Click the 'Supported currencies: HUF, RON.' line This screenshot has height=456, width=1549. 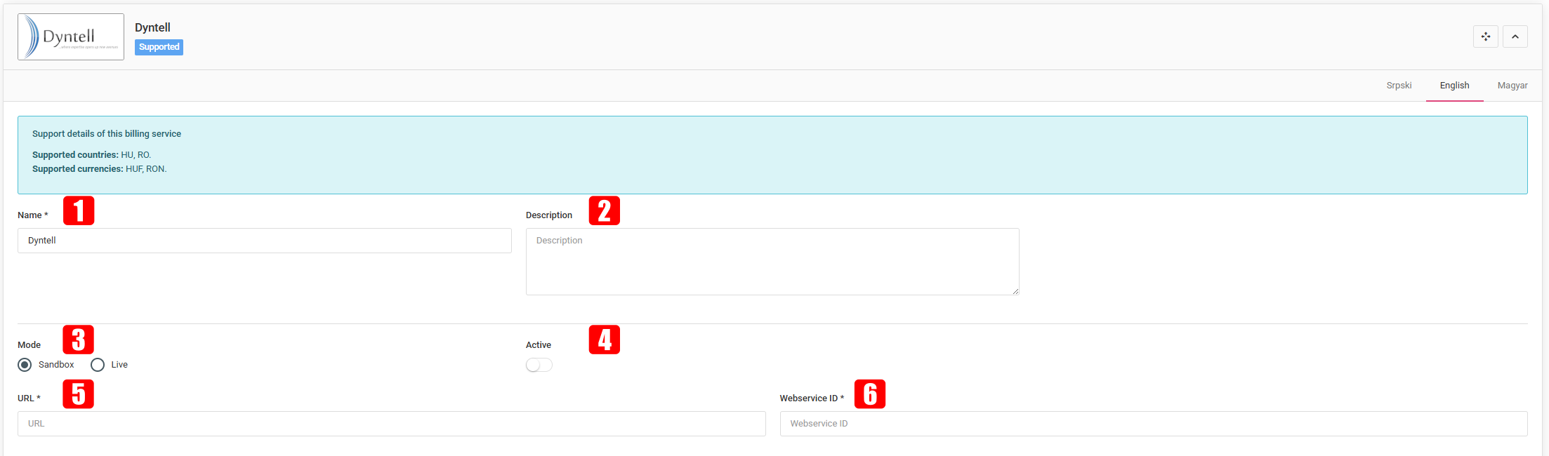(x=100, y=169)
